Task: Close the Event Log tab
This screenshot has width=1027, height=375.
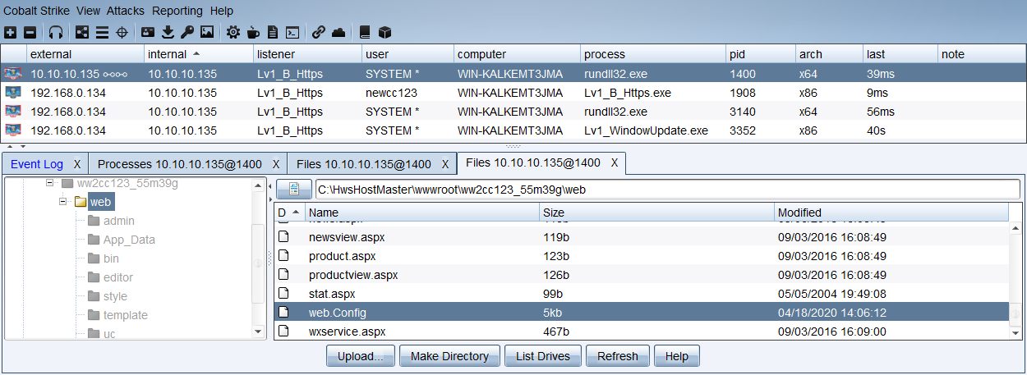Action: pyautogui.click(x=76, y=164)
